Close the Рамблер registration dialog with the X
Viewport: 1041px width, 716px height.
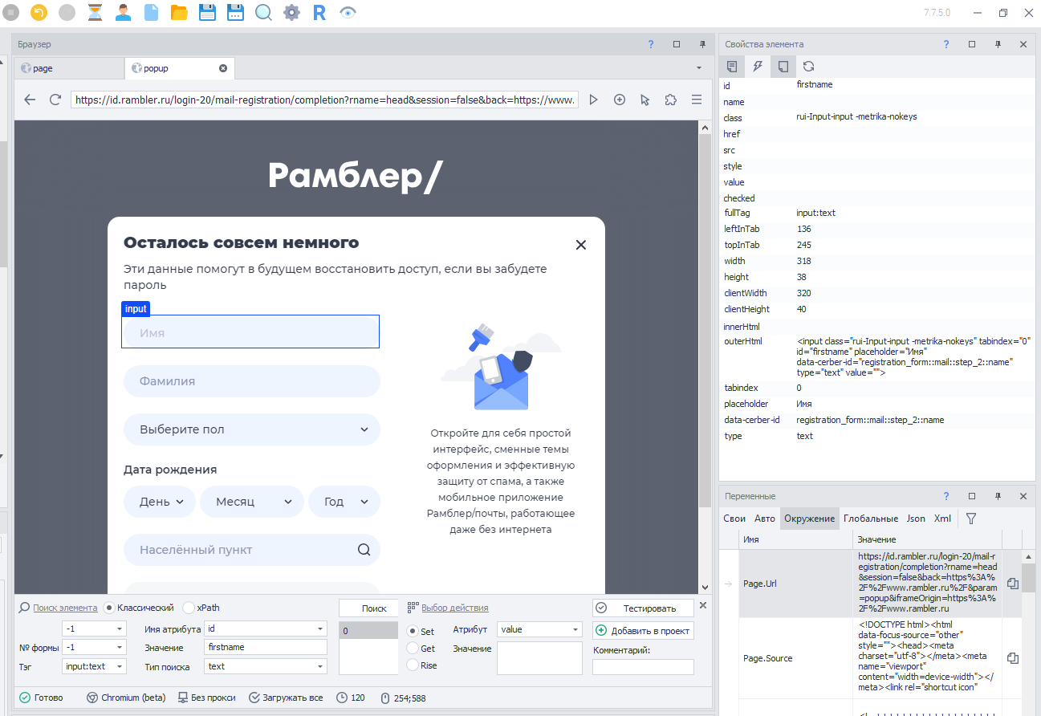pos(581,245)
